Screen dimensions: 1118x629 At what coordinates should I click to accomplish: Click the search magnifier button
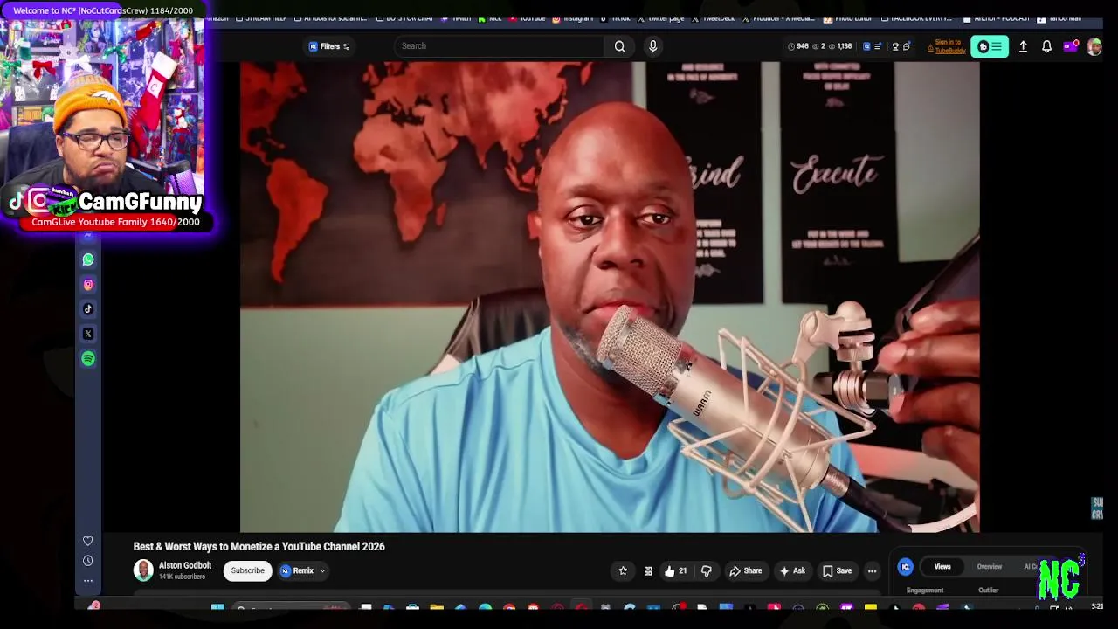(x=619, y=46)
